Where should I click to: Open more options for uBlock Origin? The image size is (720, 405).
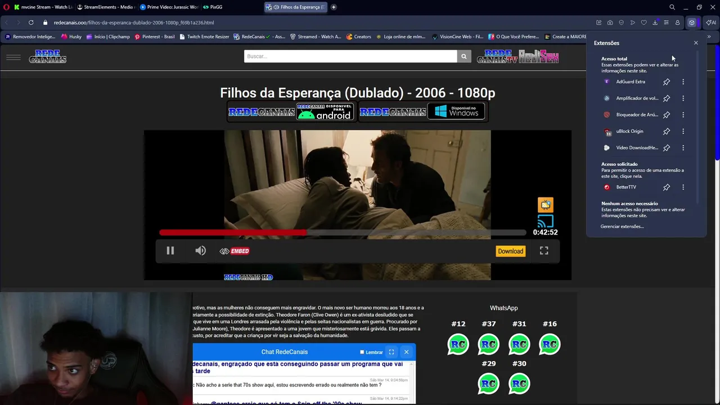(x=683, y=131)
